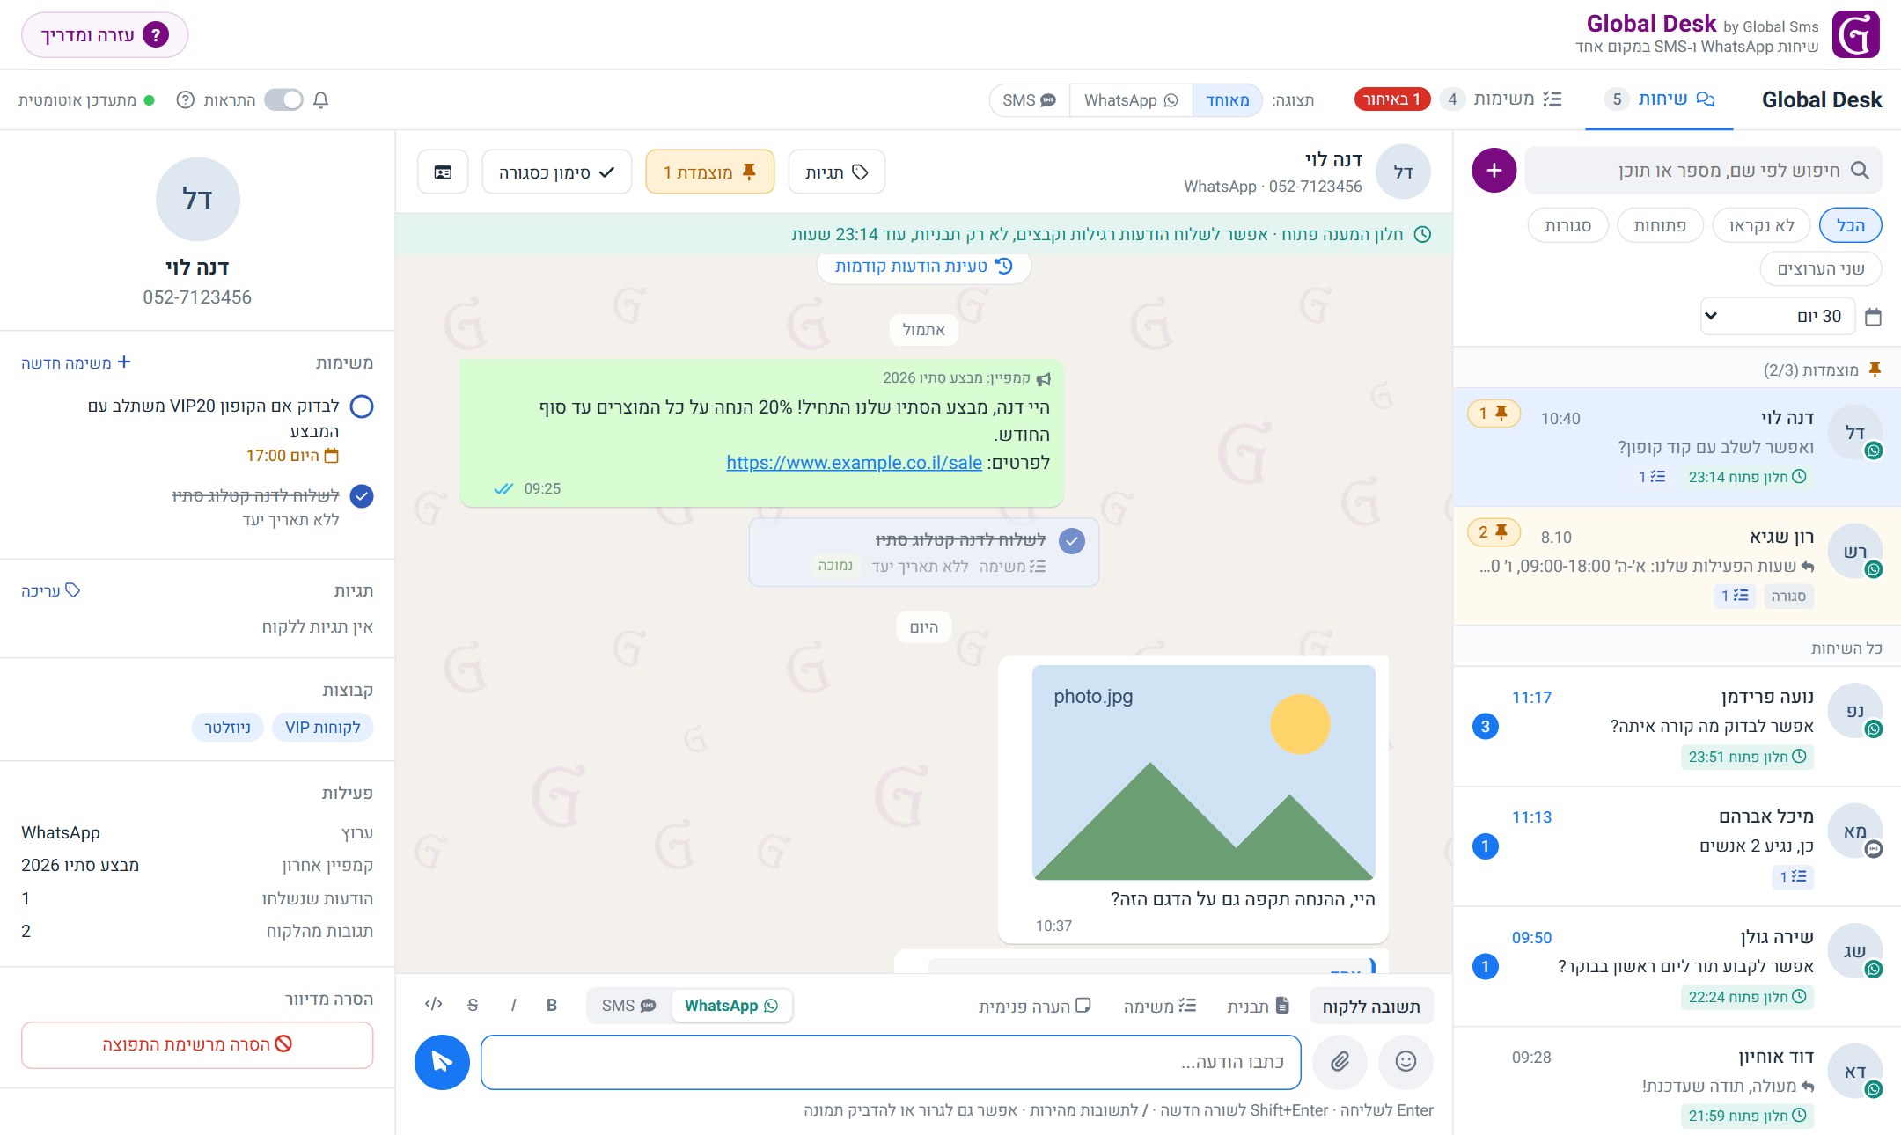Select the לא נקראו filter chip
The height and width of the screenshot is (1135, 1901).
point(1761,226)
